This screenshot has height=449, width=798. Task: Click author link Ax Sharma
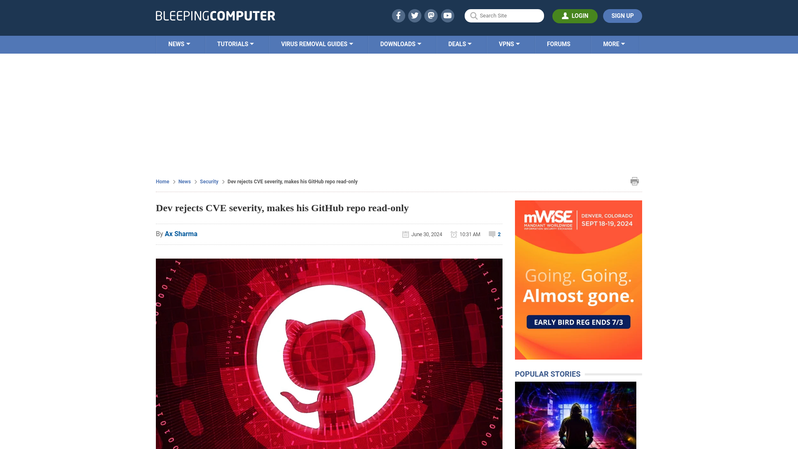pos(181,234)
